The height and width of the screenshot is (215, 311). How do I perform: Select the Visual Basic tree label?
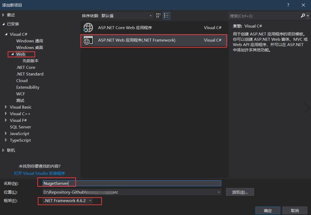21,107
